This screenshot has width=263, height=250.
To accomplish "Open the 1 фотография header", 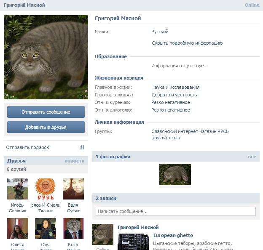I will tap(113, 157).
